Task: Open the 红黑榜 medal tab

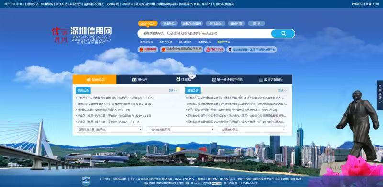Action: click(x=183, y=80)
